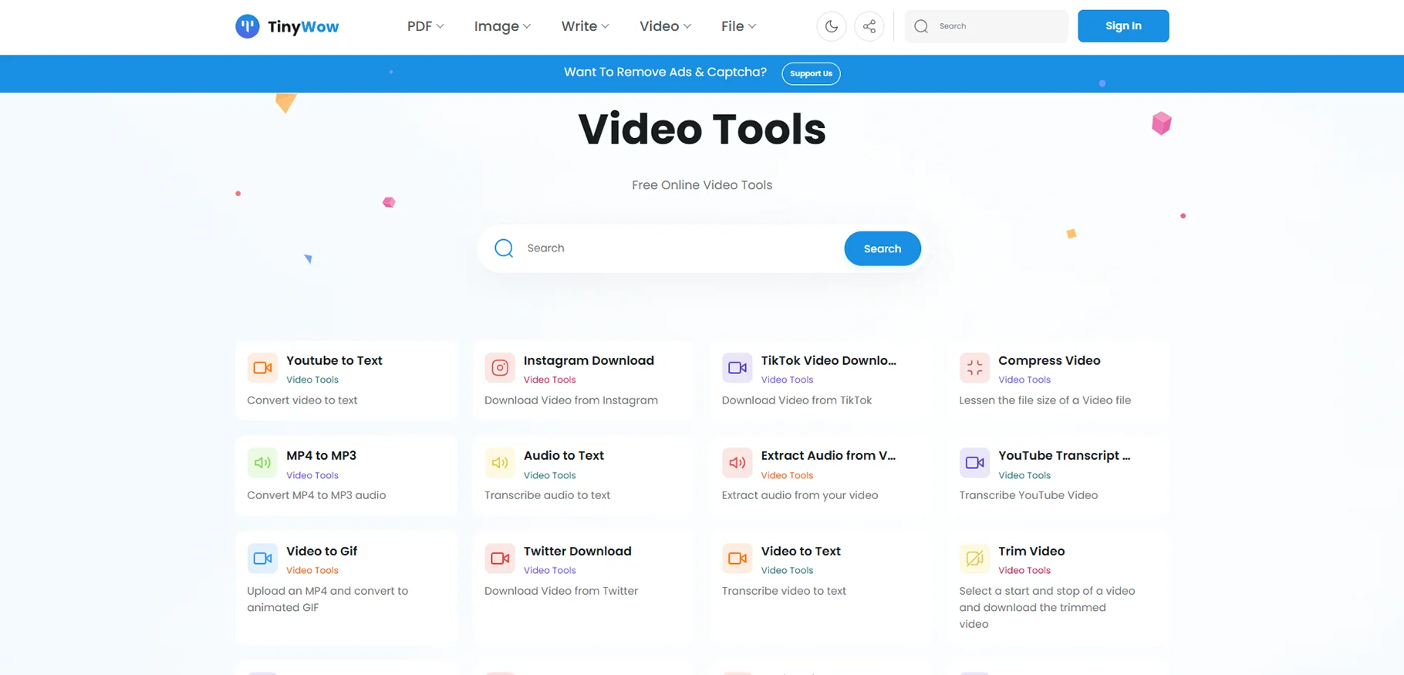Click the Video to Text camera icon
The width and height of the screenshot is (1404, 675).
737,559
